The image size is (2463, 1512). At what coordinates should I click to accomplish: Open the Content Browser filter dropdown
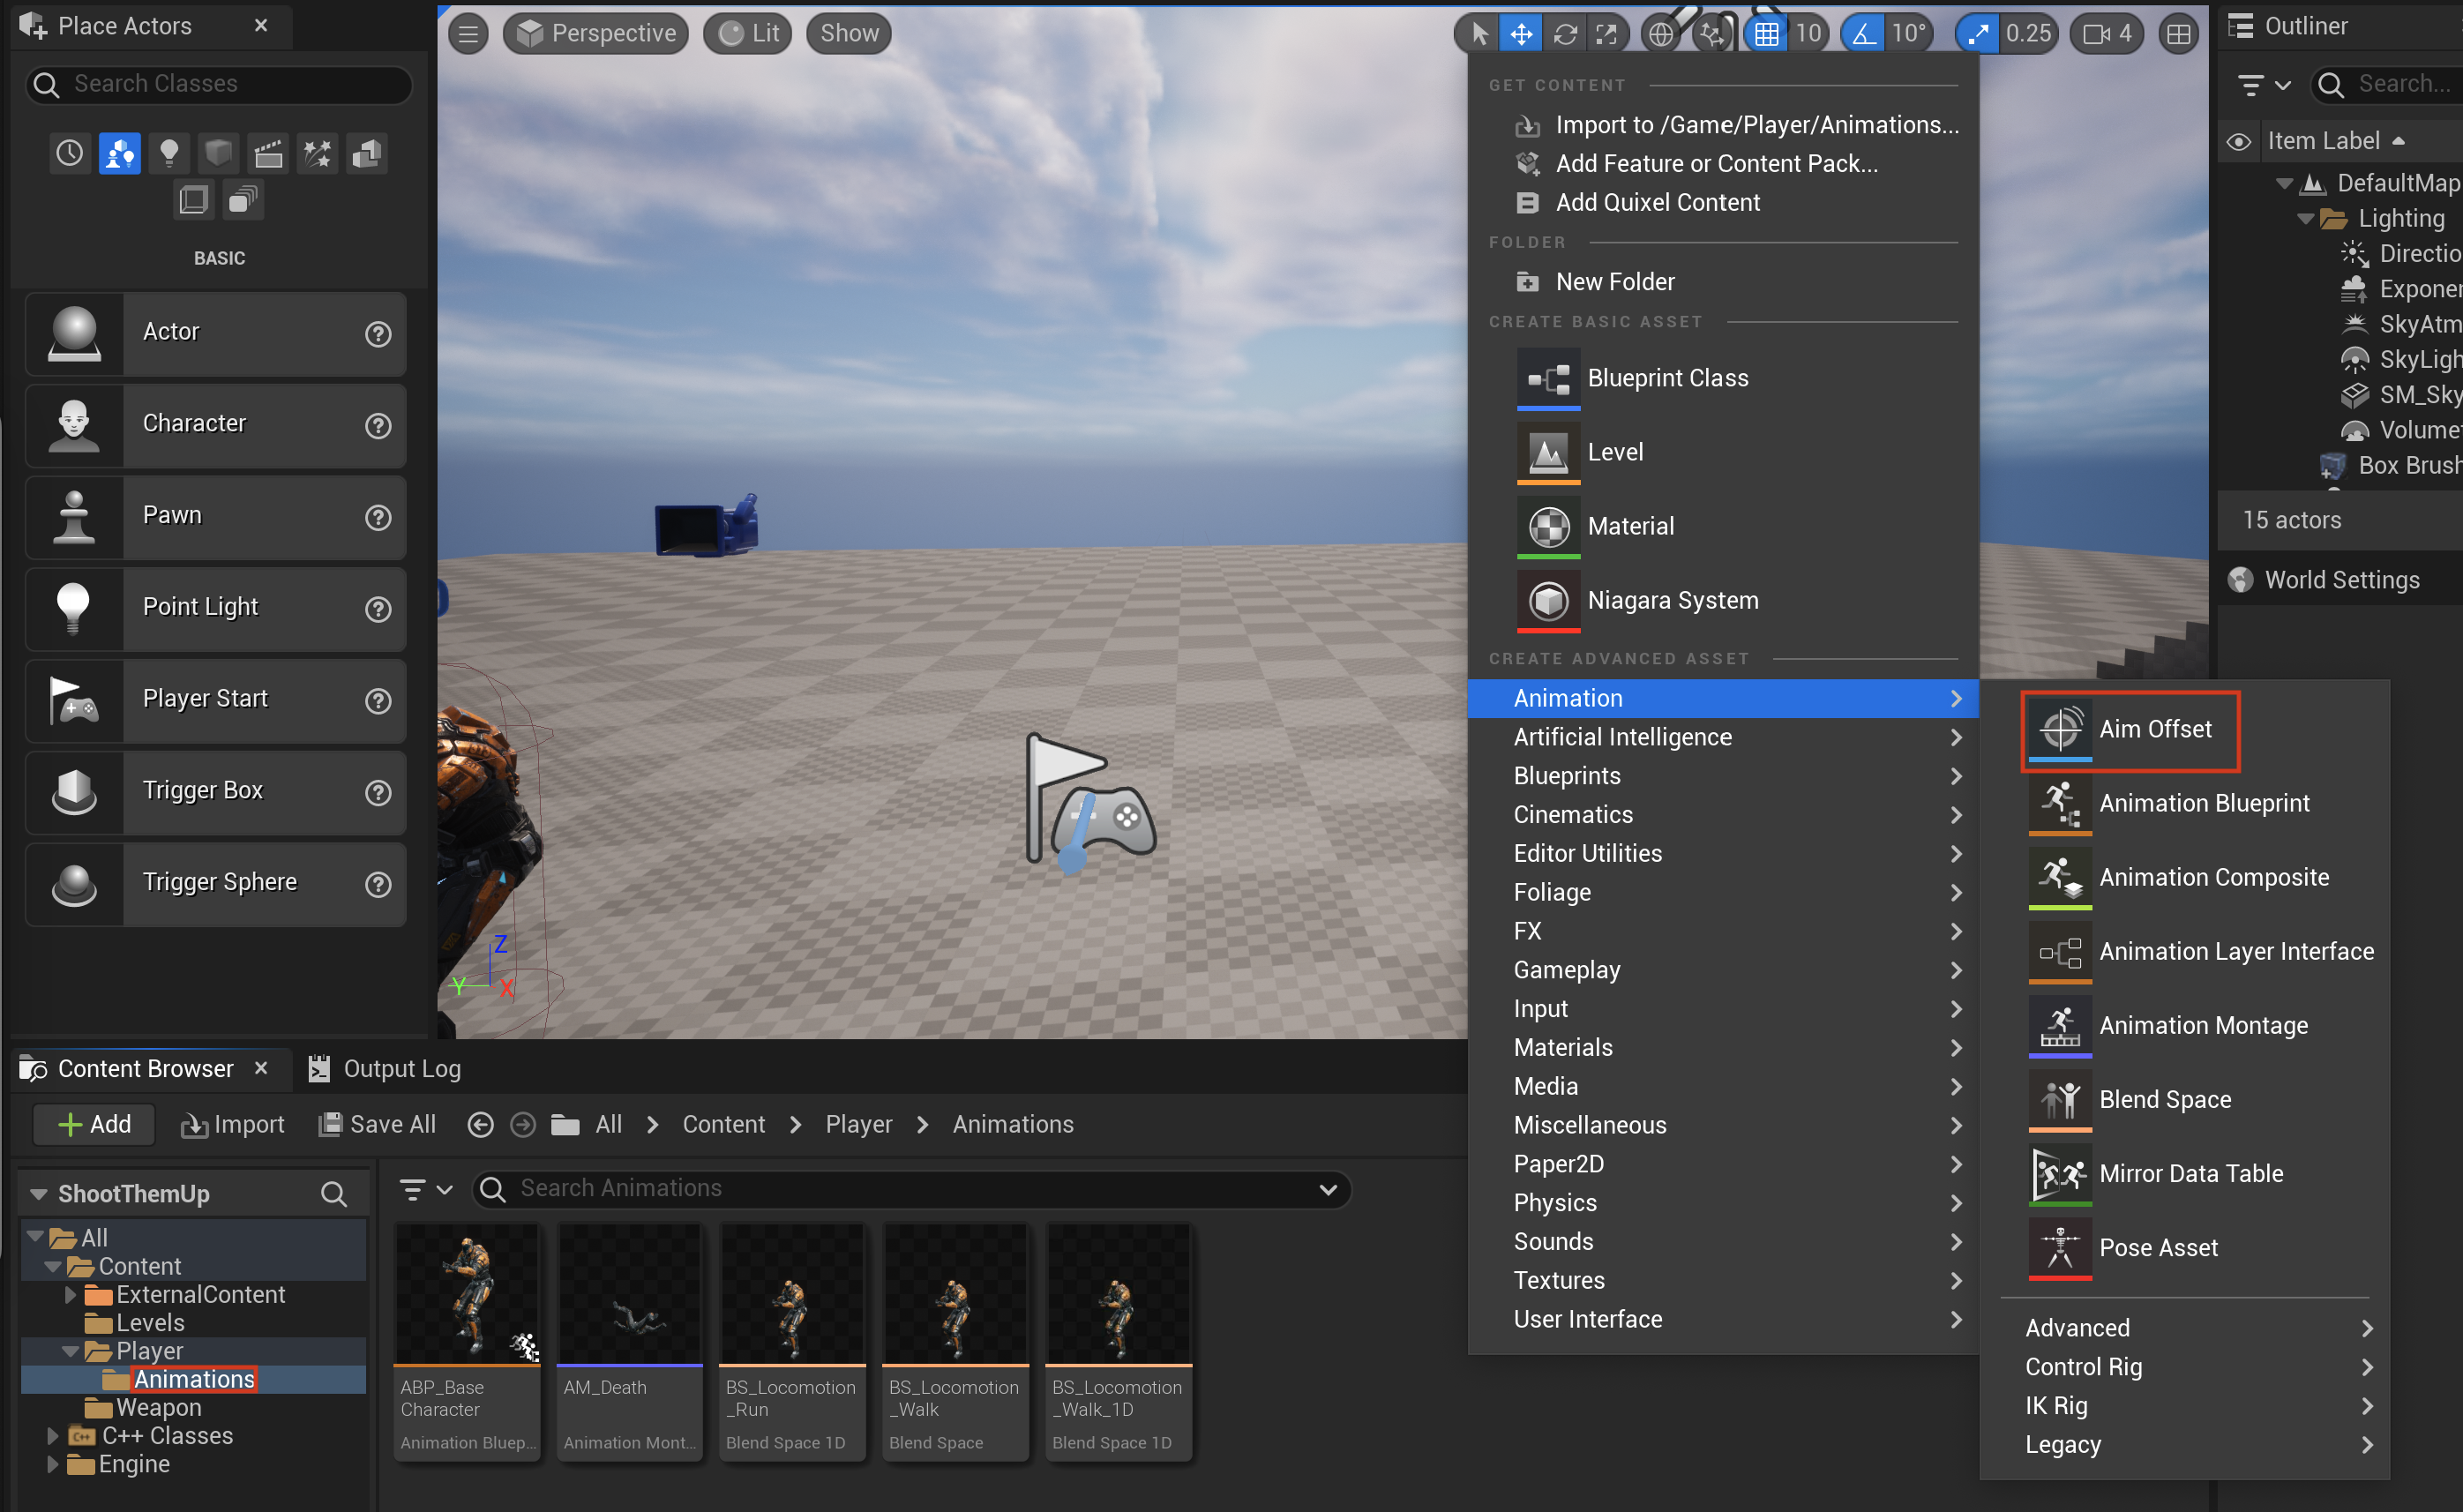click(426, 1189)
